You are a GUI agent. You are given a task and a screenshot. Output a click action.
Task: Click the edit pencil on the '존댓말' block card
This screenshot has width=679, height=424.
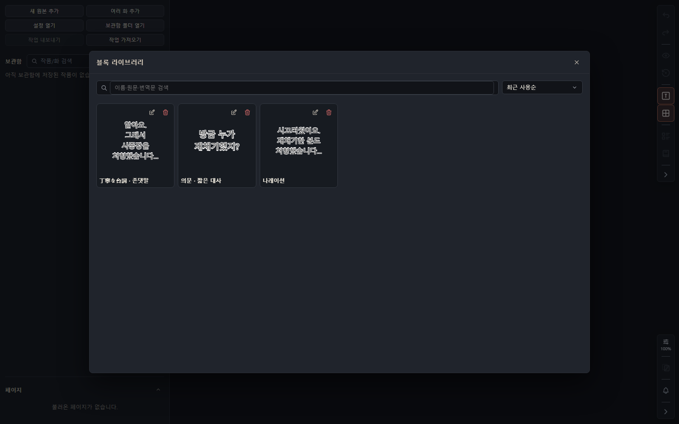[x=152, y=112]
